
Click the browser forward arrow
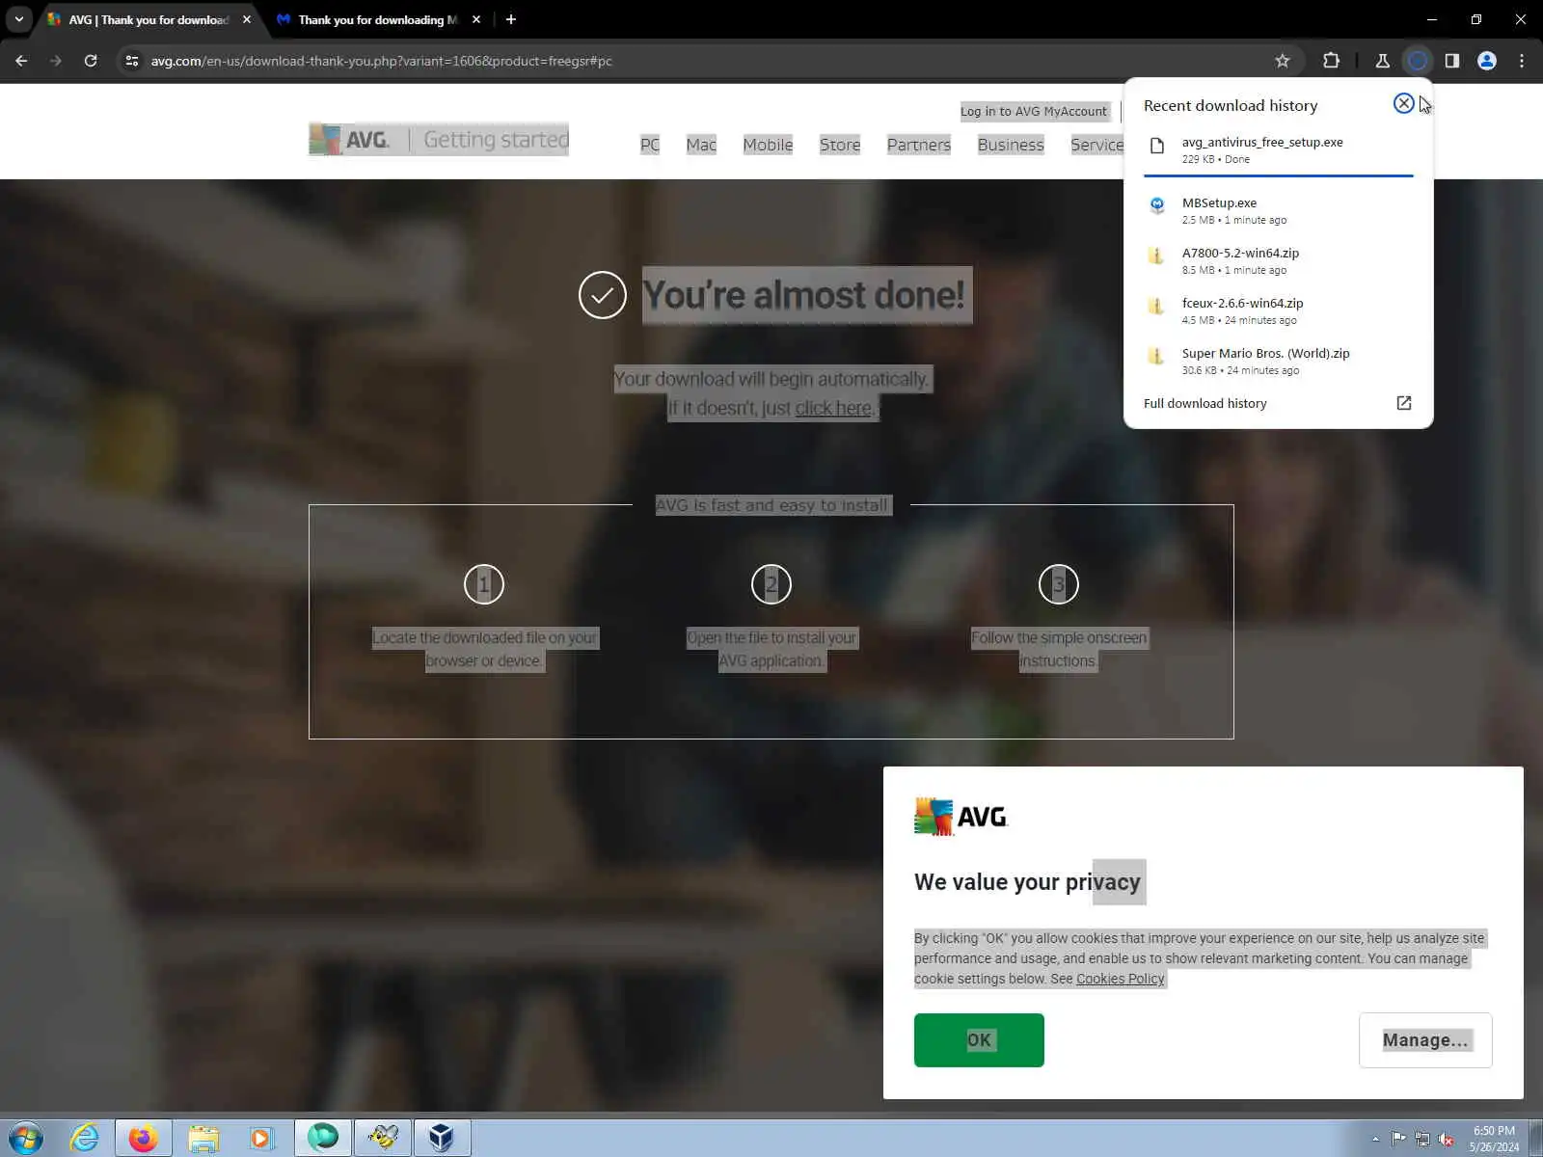[x=56, y=61]
